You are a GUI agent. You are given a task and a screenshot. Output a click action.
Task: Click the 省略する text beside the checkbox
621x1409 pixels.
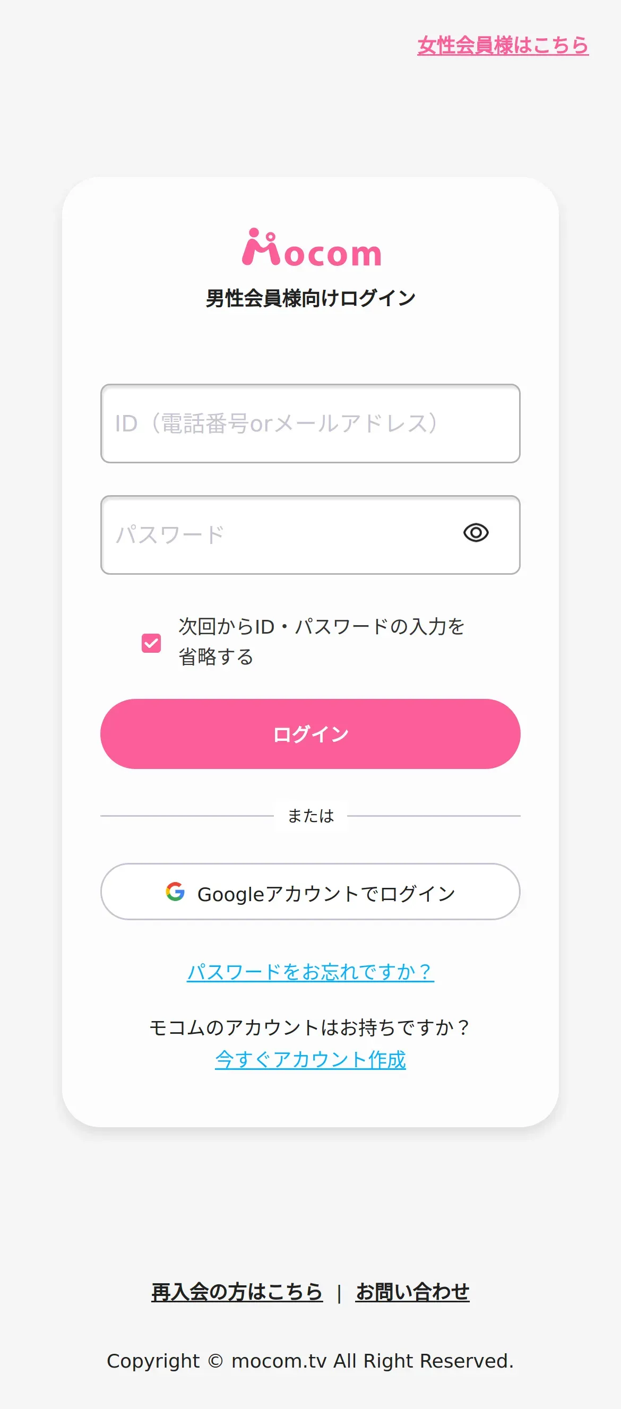coord(216,656)
